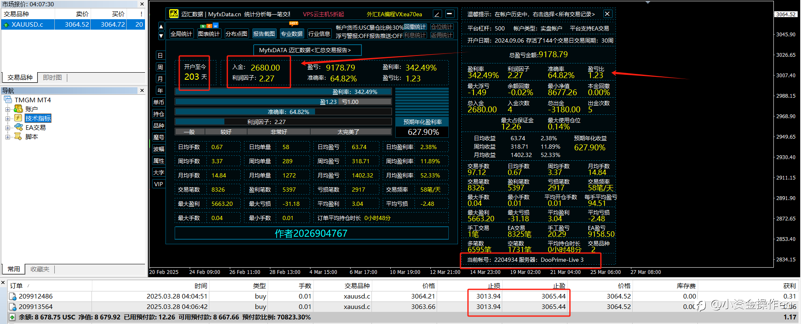Click the 仓位统计 button
This screenshot has height=324, width=801.
[442, 27]
